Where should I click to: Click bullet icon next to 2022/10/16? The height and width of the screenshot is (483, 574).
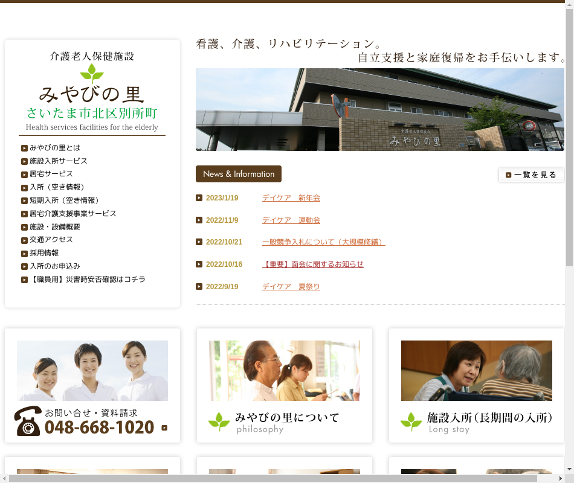[199, 264]
